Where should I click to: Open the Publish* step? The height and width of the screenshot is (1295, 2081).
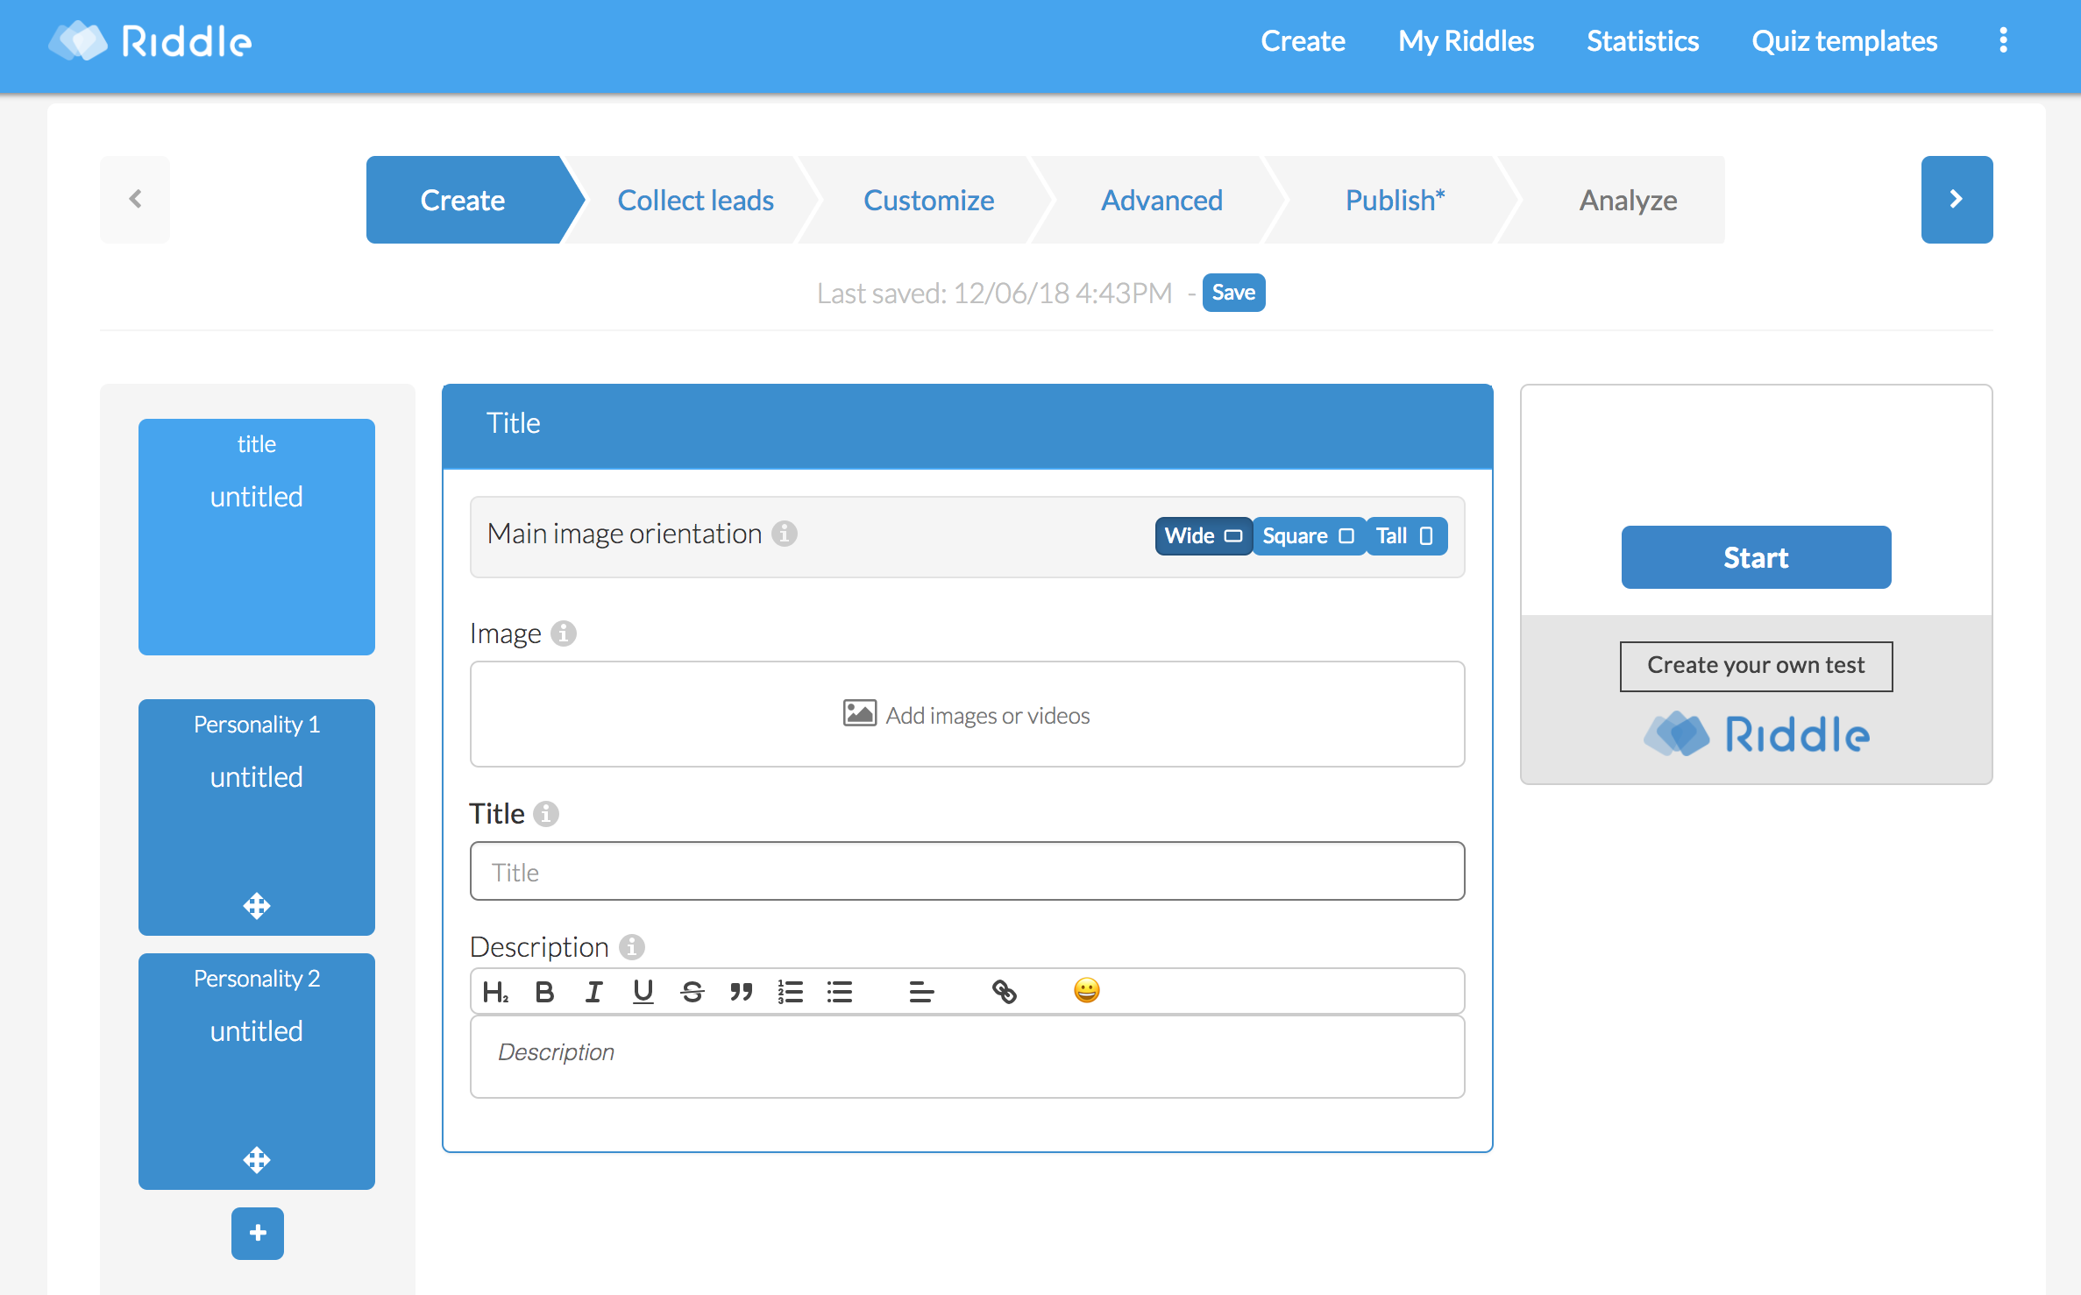click(1395, 200)
